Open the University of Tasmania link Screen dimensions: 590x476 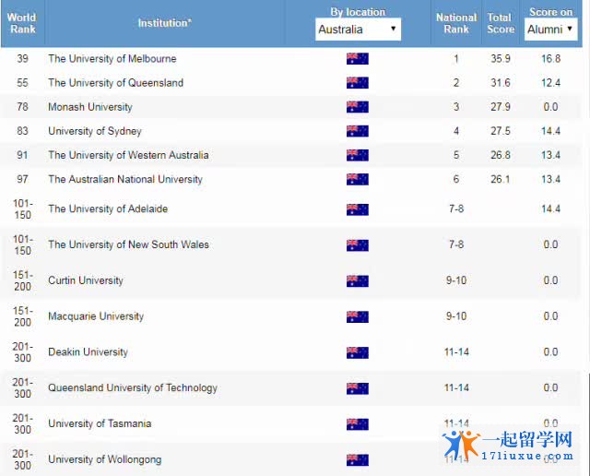pyautogui.click(x=100, y=423)
